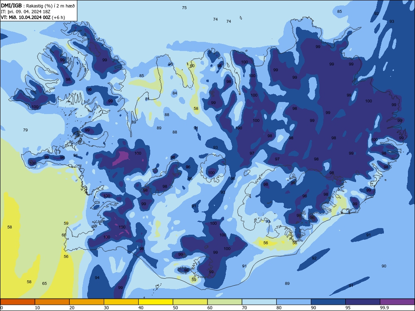The height and width of the screenshot is (311, 415).
Task: Click the '94' value in the southern sea
Action: click(97, 277)
